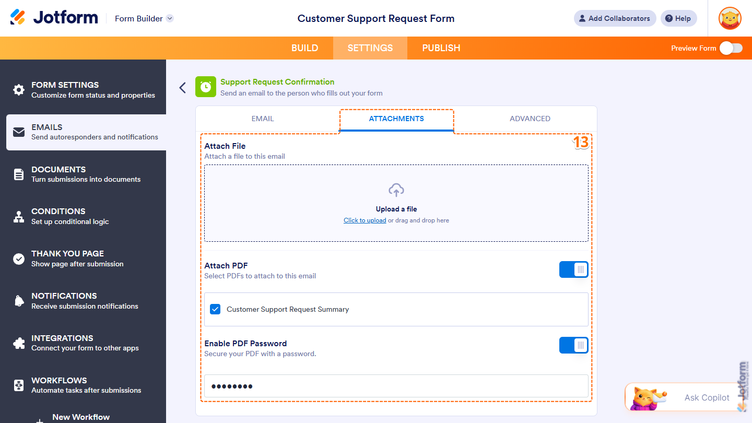This screenshot has width=752, height=423.
Task: Click the 'Click to upload' link
Action: (x=365, y=220)
